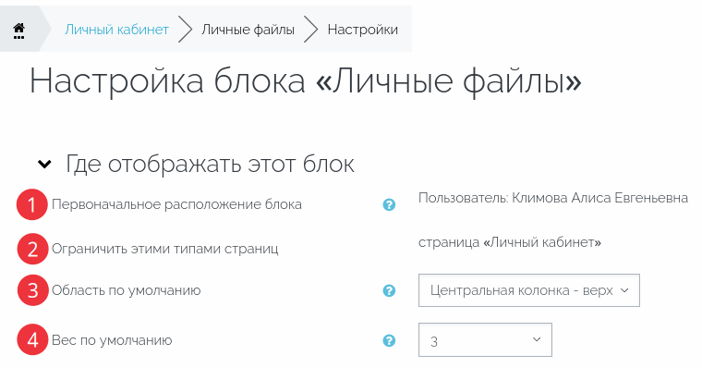Click the Где отображать этот блок heading
Image resolution: width=702 pixels, height=368 pixels.
coord(210,164)
